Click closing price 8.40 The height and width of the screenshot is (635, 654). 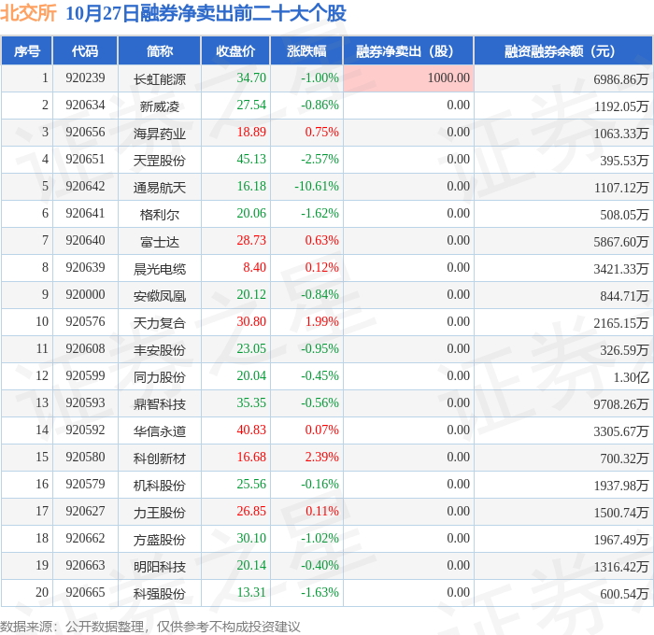pyautogui.click(x=254, y=268)
